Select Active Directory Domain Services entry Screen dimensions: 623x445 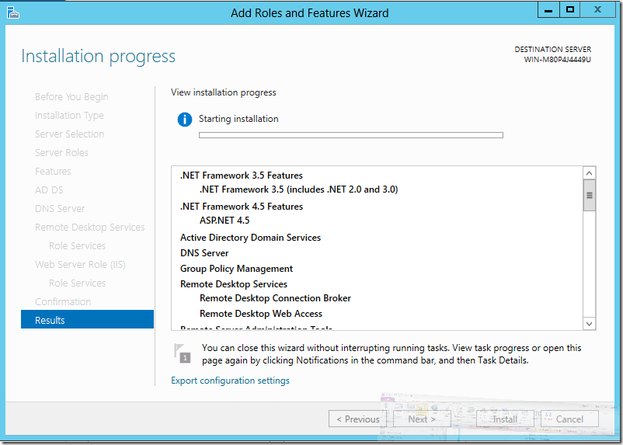click(250, 238)
